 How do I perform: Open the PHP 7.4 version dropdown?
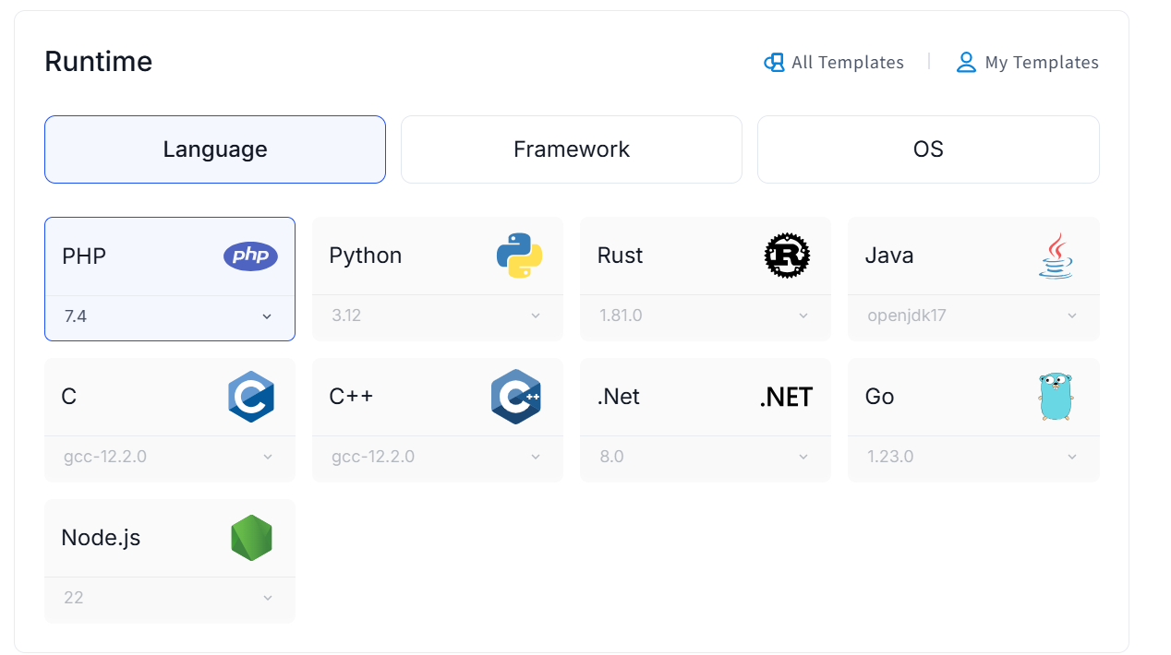click(x=170, y=316)
